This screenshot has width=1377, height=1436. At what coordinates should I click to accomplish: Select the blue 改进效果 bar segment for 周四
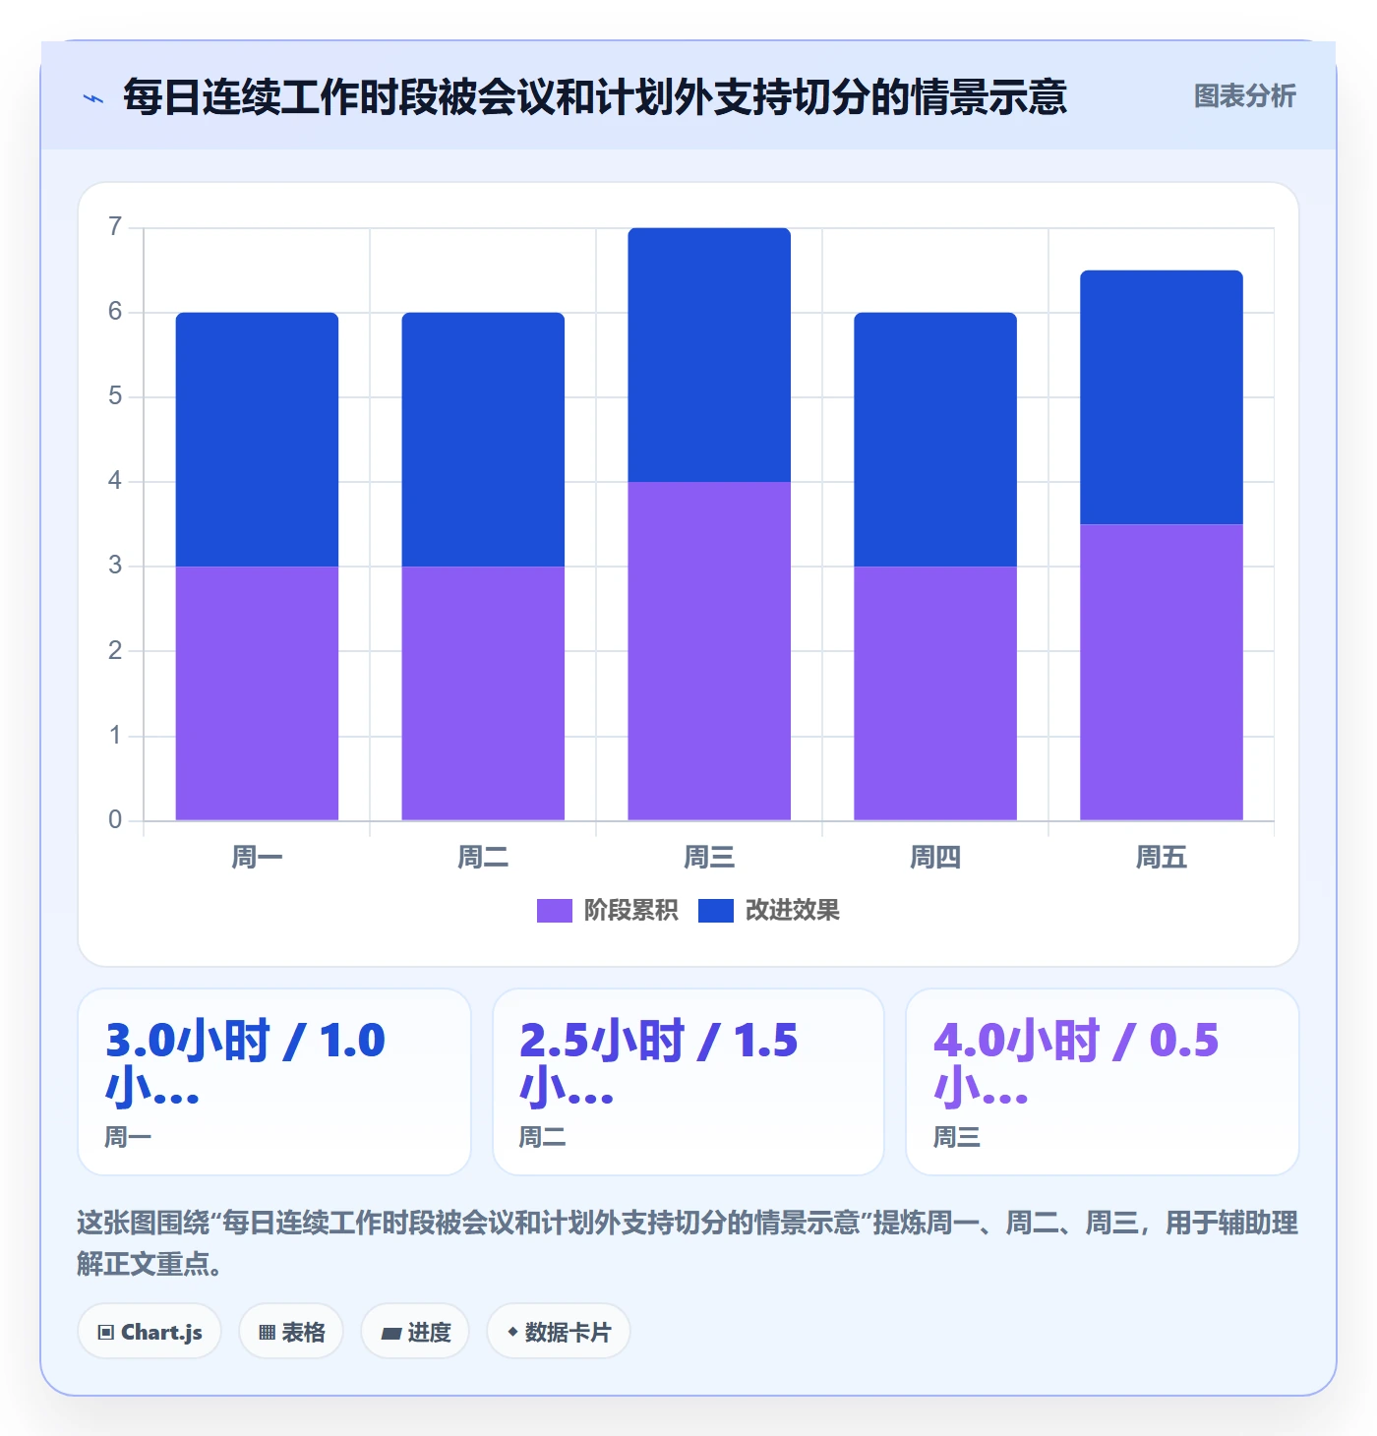(935, 440)
